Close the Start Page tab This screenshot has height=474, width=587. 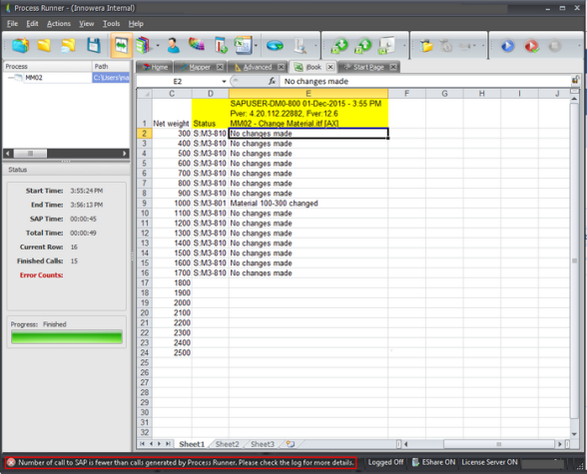point(393,67)
